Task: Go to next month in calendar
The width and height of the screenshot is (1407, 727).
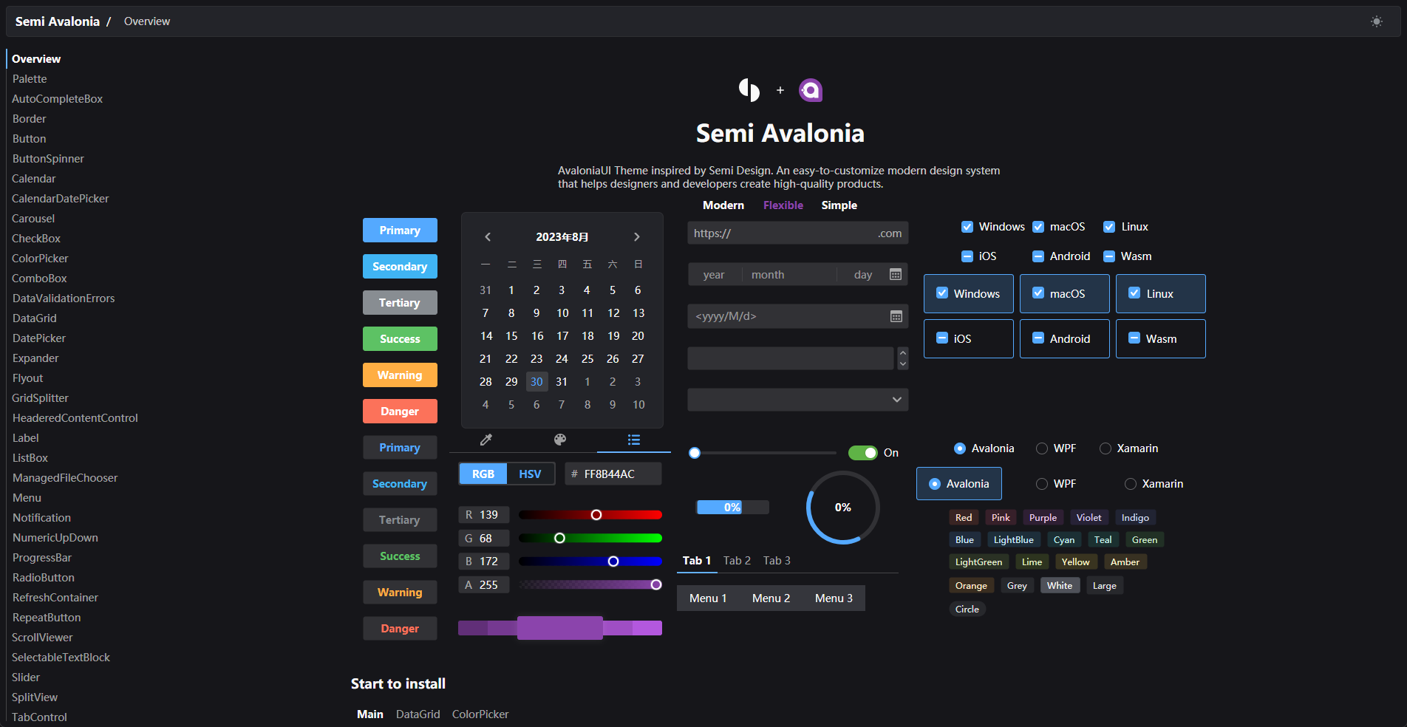Action: pos(636,237)
